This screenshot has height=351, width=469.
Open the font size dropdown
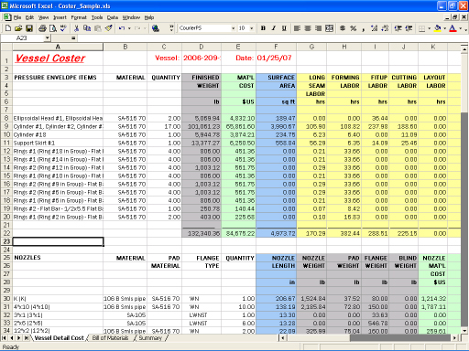[252, 28]
